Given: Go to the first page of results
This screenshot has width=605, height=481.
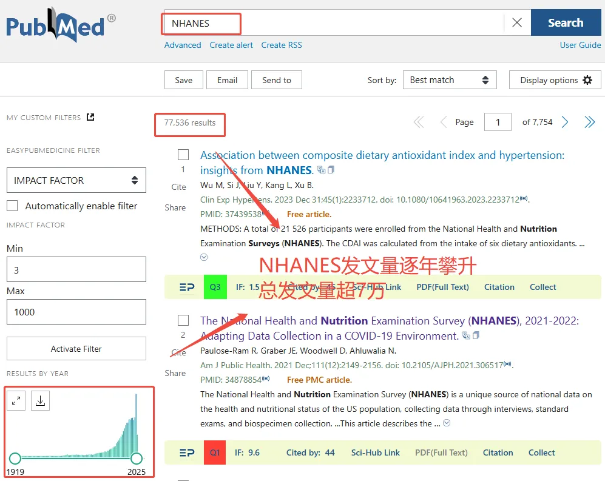Looking at the screenshot, I should [x=419, y=123].
